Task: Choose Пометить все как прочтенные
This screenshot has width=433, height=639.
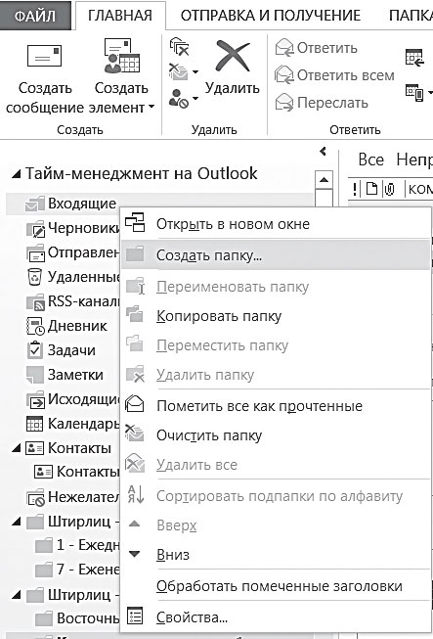Action: [x=276, y=406]
